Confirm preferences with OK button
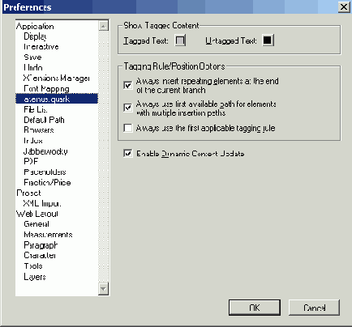The height and width of the screenshot is (327, 352). coord(255,308)
